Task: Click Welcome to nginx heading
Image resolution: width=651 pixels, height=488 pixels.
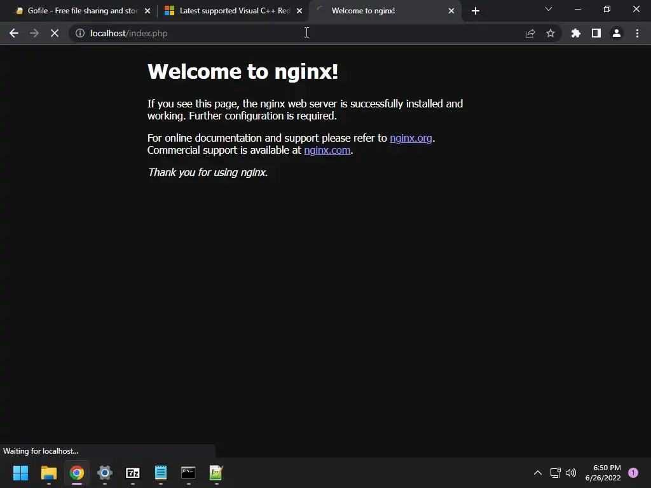Action: (243, 71)
